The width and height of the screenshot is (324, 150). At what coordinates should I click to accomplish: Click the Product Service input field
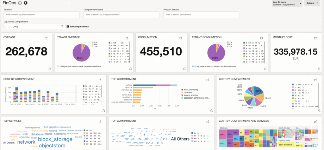coord(201,15)
